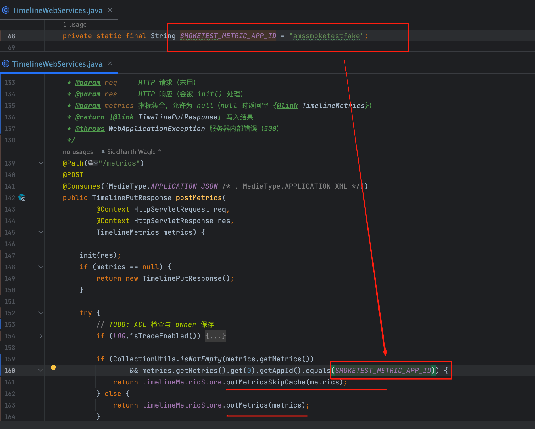This screenshot has width=535, height=429.
Task: Click CollectionUtils.isNotEmpty call
Action: [168, 359]
